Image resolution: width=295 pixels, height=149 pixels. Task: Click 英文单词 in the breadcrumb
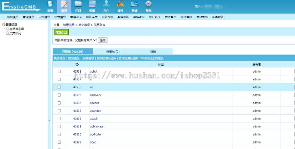[x=84, y=25]
